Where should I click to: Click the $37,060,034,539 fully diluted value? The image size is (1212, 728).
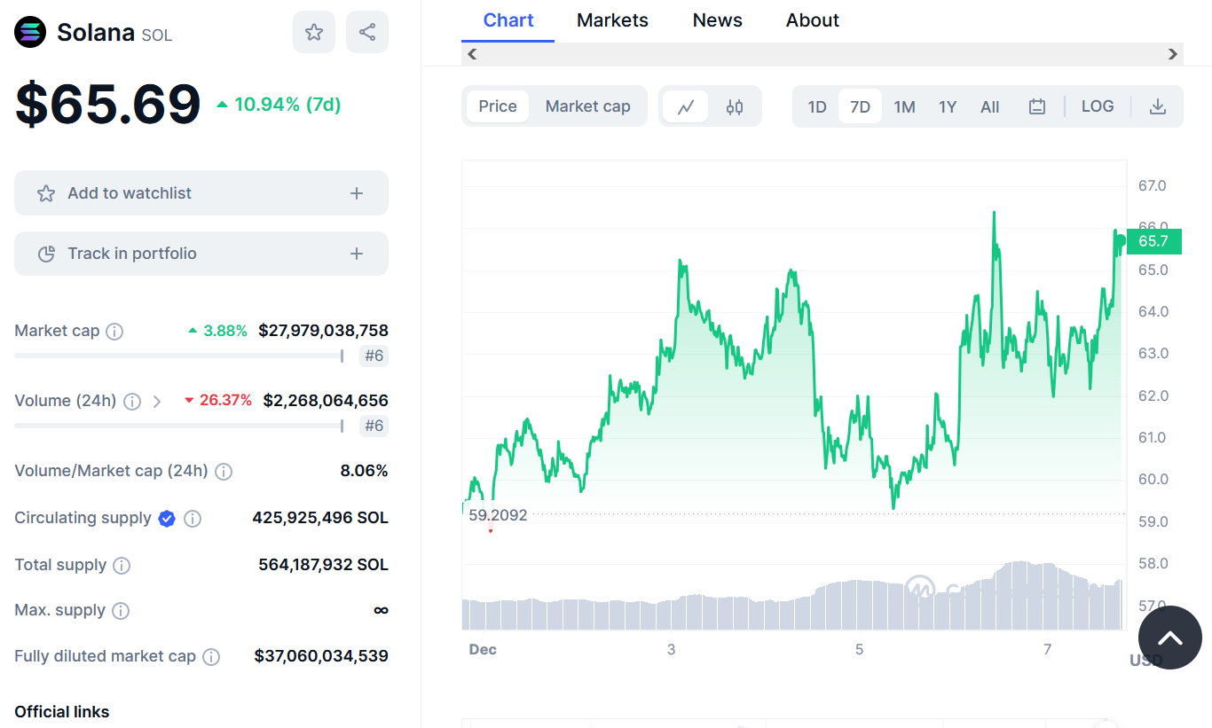(321, 656)
